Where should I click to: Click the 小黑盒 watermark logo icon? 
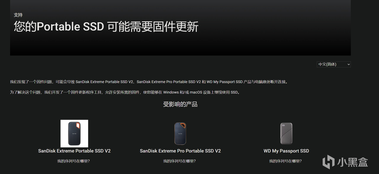[x=328, y=162]
